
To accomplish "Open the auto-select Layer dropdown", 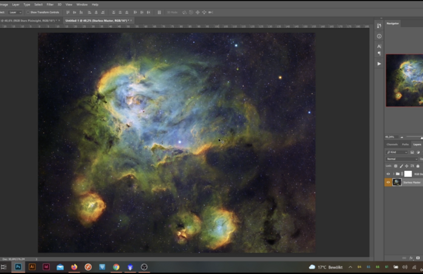I will [15, 12].
